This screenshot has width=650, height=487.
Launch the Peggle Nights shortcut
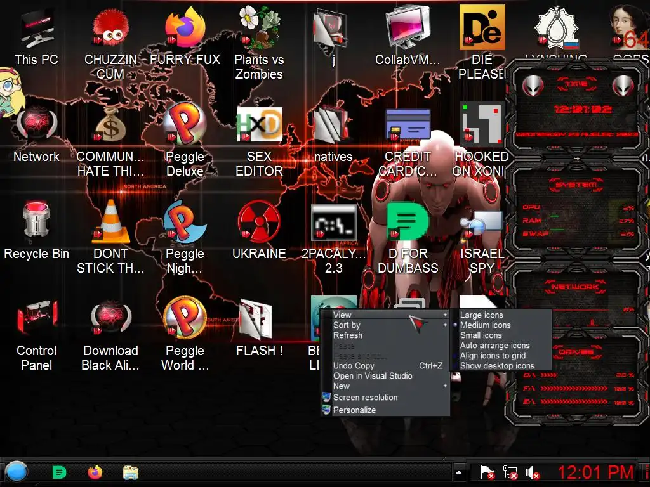pos(185,221)
